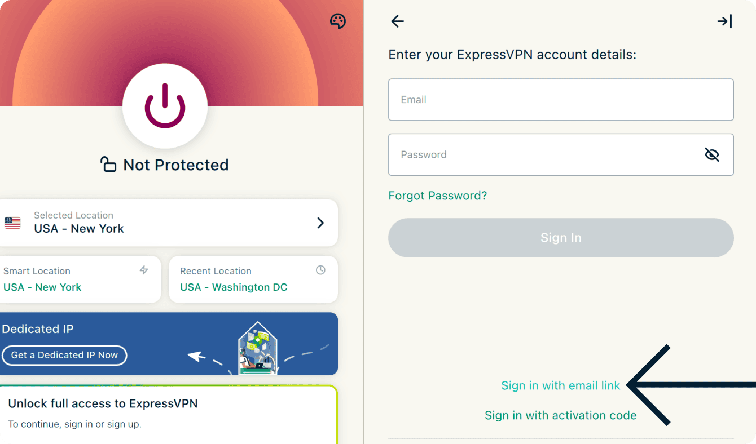Collapse the sign-in panel with arrow-bar icon

tap(724, 21)
